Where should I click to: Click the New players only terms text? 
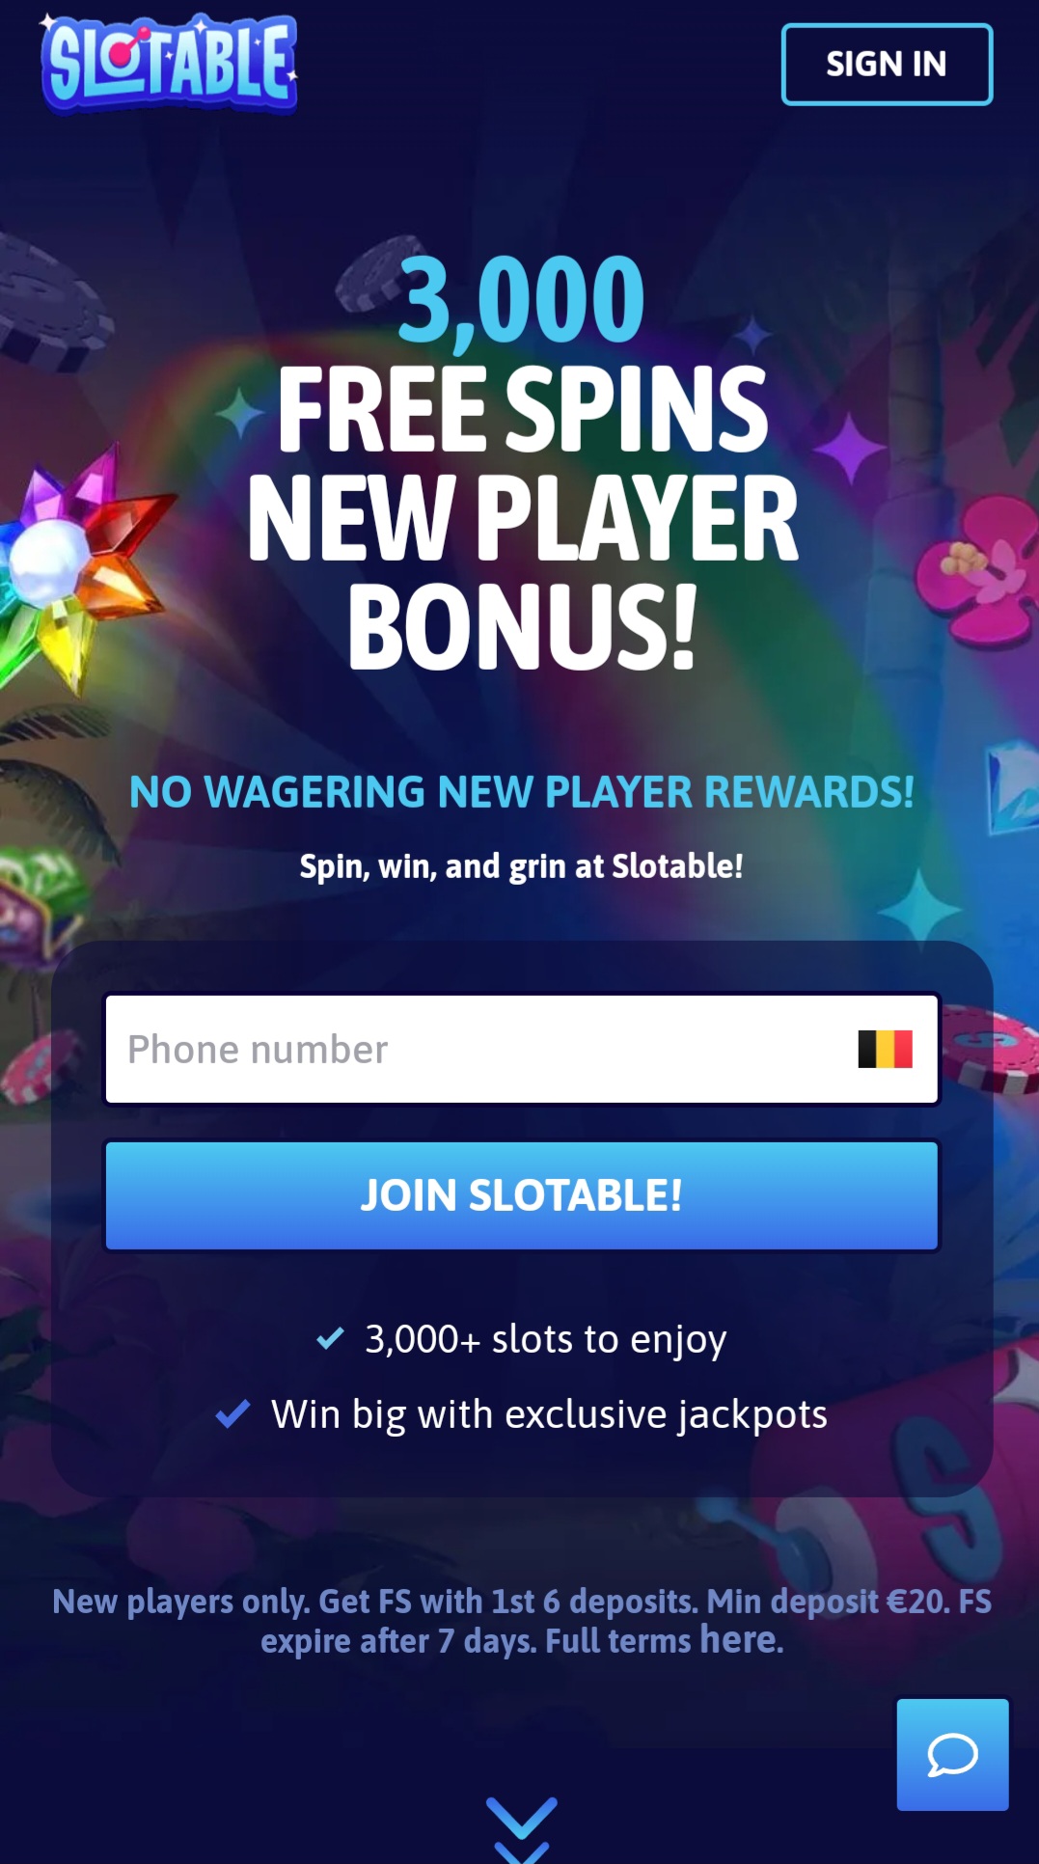point(521,1621)
